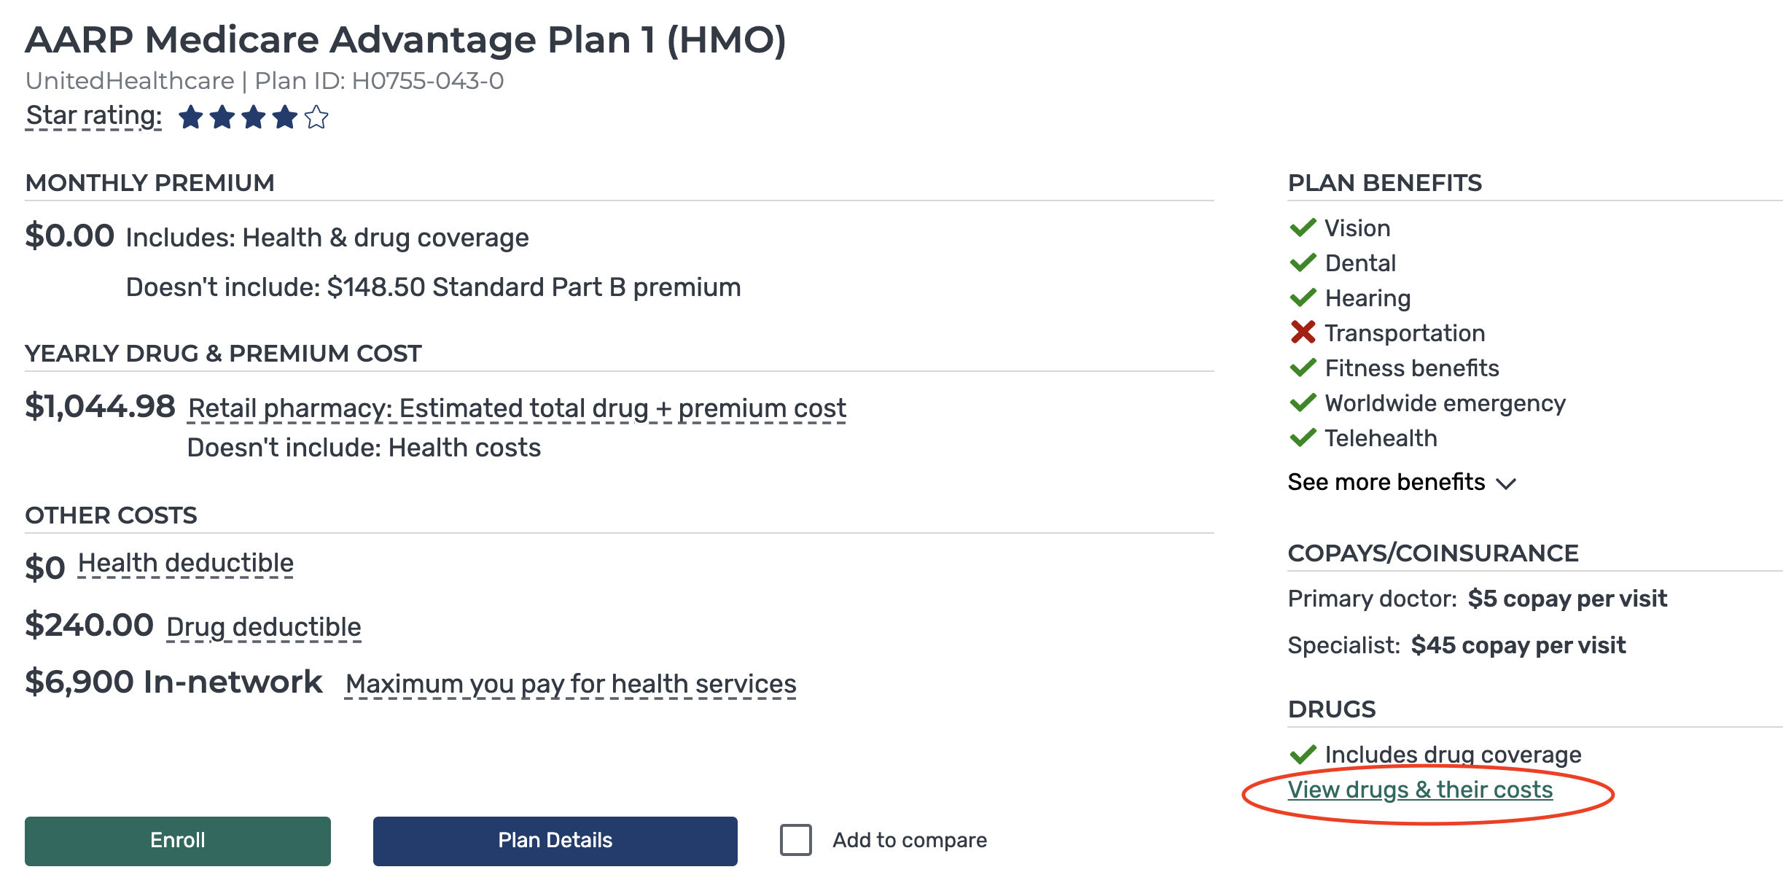Click Maximum you pay for health services
1783x891 pixels.
570,684
